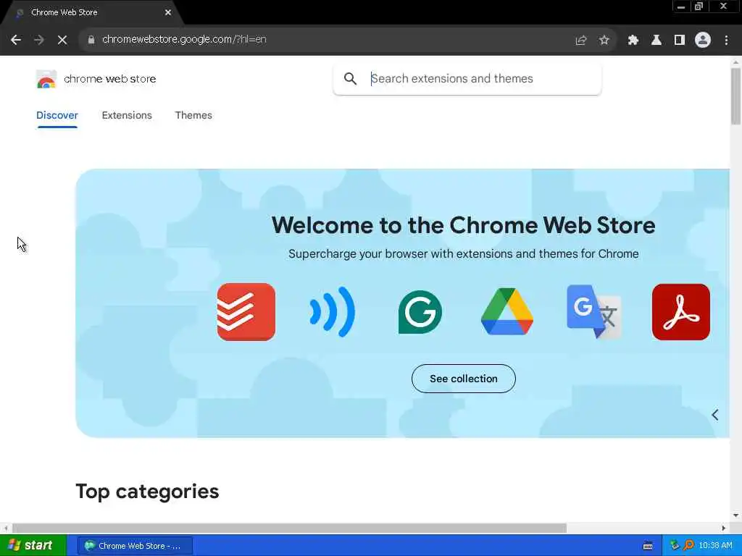
Task: Switch to the Discover tab
Action: tap(57, 115)
